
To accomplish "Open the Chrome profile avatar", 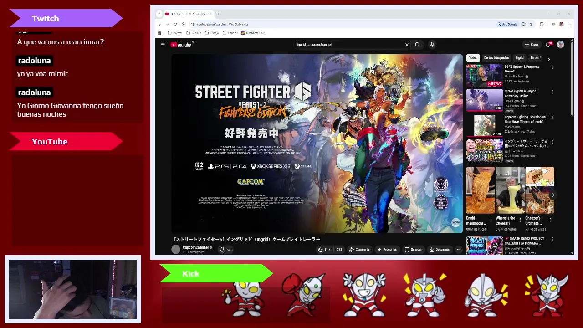I will 561,24.
